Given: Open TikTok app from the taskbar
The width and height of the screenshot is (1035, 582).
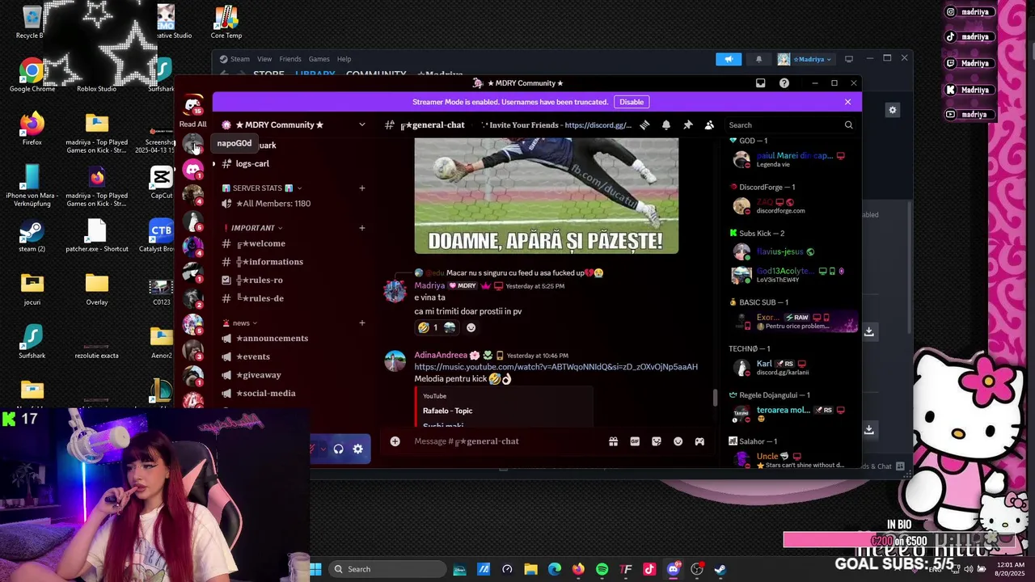Looking at the screenshot, I should click(x=649, y=569).
